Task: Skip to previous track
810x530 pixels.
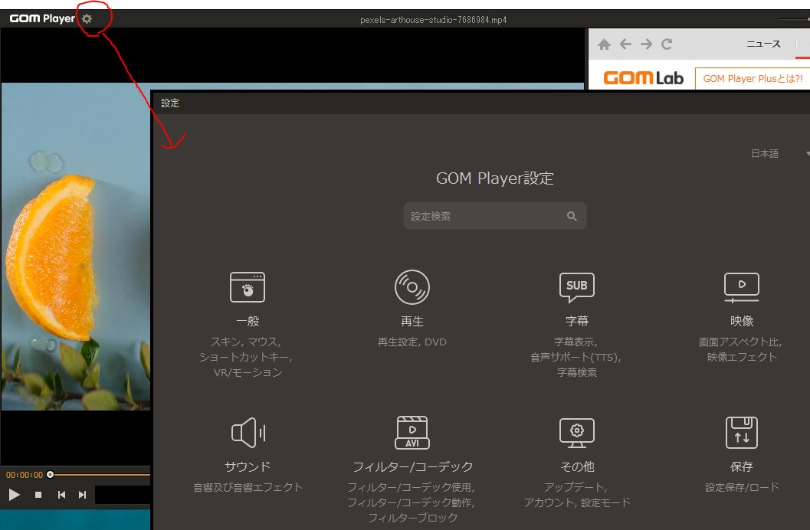Action: click(x=61, y=495)
